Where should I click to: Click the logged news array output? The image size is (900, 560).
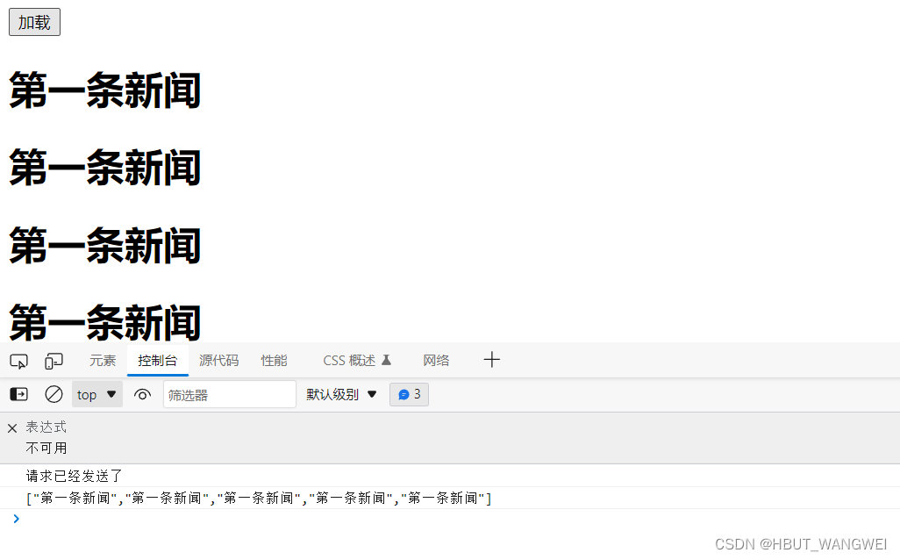(259, 498)
